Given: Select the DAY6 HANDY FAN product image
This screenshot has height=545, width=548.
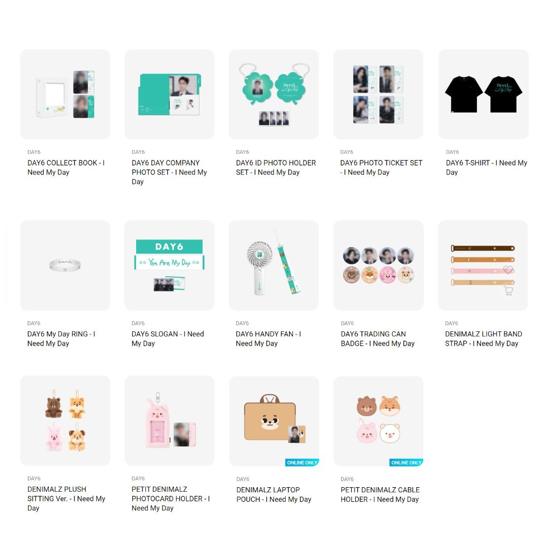Looking at the screenshot, I should [273, 265].
